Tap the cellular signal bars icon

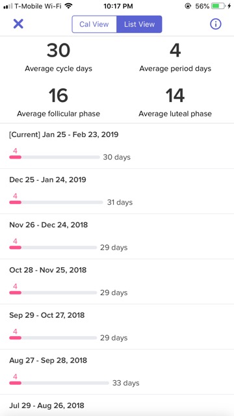pos(8,6)
